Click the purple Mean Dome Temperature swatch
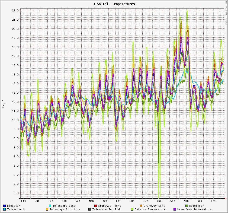This screenshot has height=213, width=228. click(175, 209)
